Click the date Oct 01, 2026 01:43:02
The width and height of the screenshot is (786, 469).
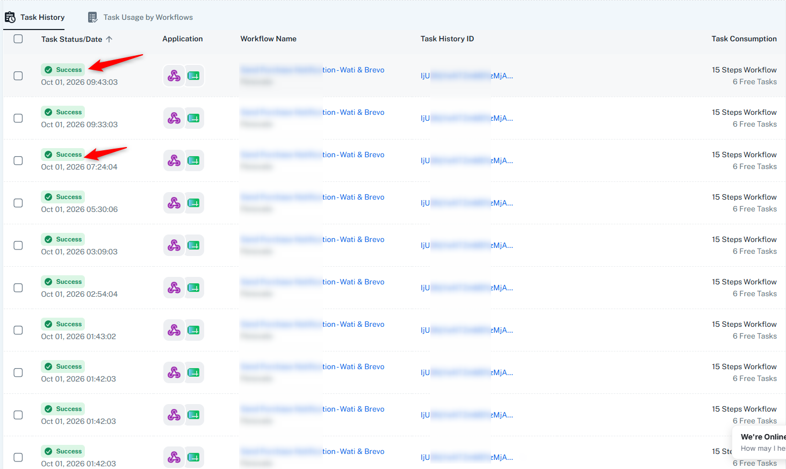pos(78,336)
